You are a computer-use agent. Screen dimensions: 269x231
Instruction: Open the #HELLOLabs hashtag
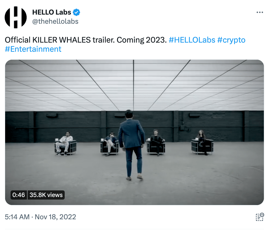coord(192,40)
